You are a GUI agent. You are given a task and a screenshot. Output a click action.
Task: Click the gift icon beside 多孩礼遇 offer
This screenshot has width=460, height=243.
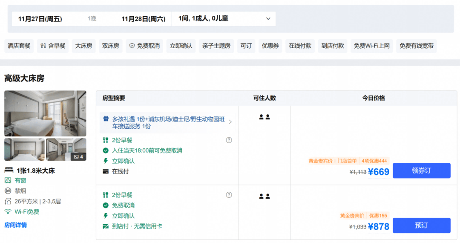click(x=106, y=119)
